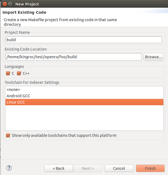Click the gray window button beside close
This screenshot has height=175, width=168.
(10, 4)
